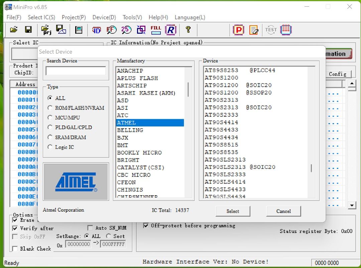Click the notepad with pencil toolbar icon

point(253,30)
